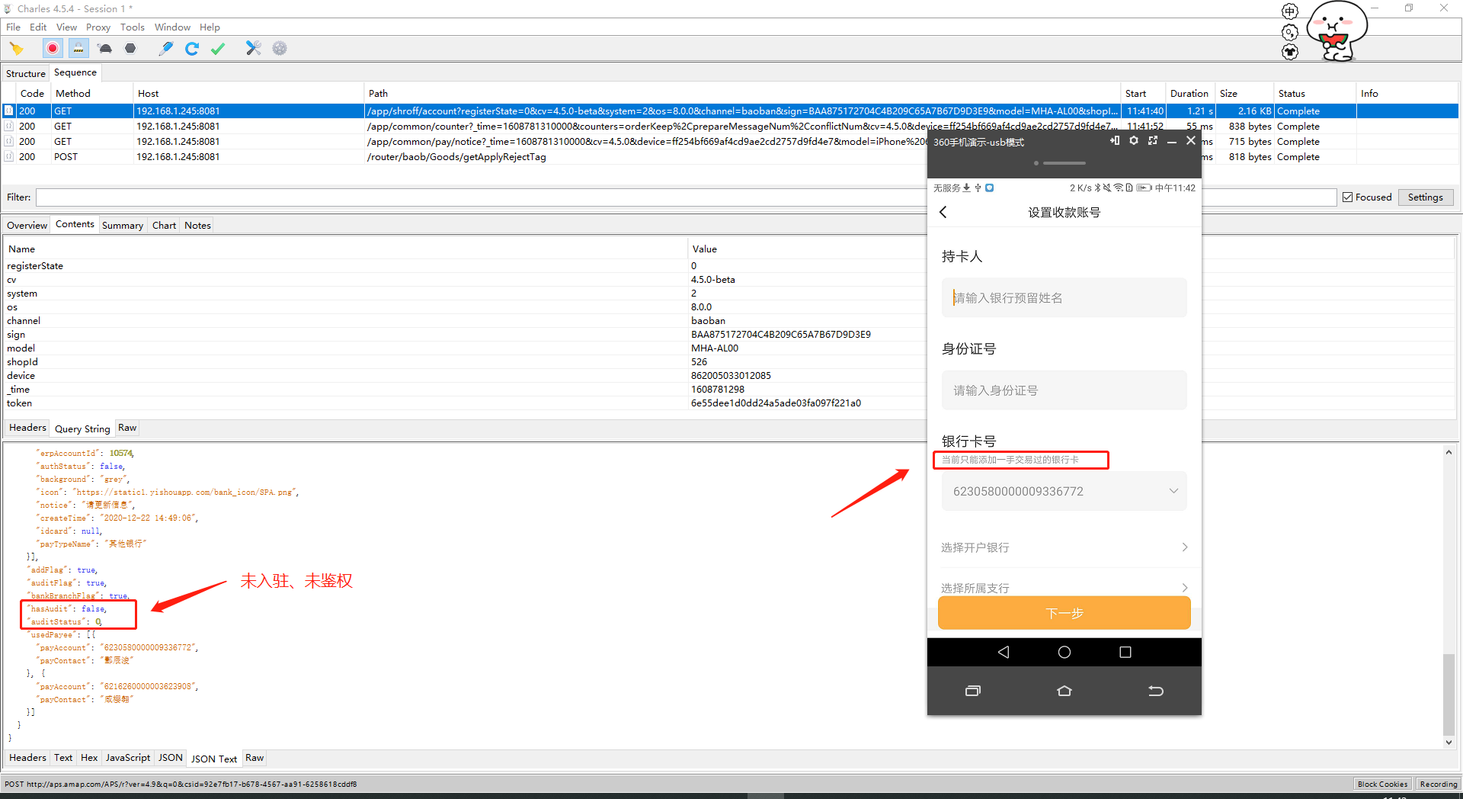Select the response JSON tab
1463x799 pixels.
(x=171, y=758)
